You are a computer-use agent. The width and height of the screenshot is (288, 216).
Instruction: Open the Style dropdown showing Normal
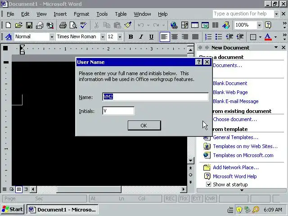[x=52, y=37]
